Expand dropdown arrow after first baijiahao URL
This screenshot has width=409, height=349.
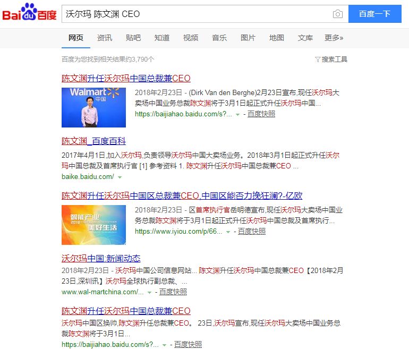pyautogui.click(x=237, y=115)
